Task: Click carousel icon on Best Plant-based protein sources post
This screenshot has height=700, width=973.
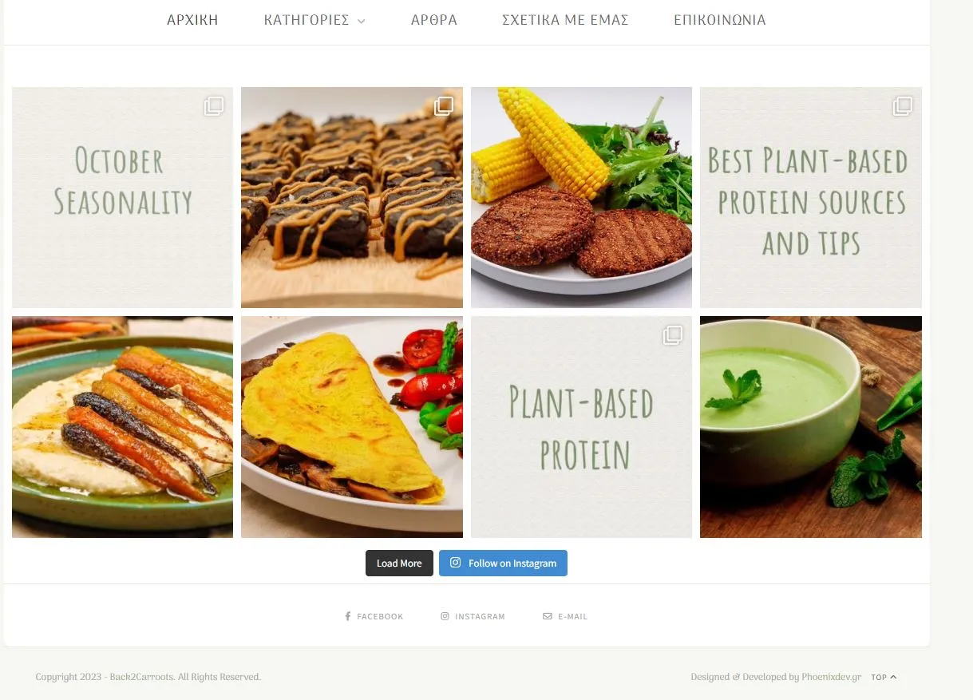Action: click(903, 106)
